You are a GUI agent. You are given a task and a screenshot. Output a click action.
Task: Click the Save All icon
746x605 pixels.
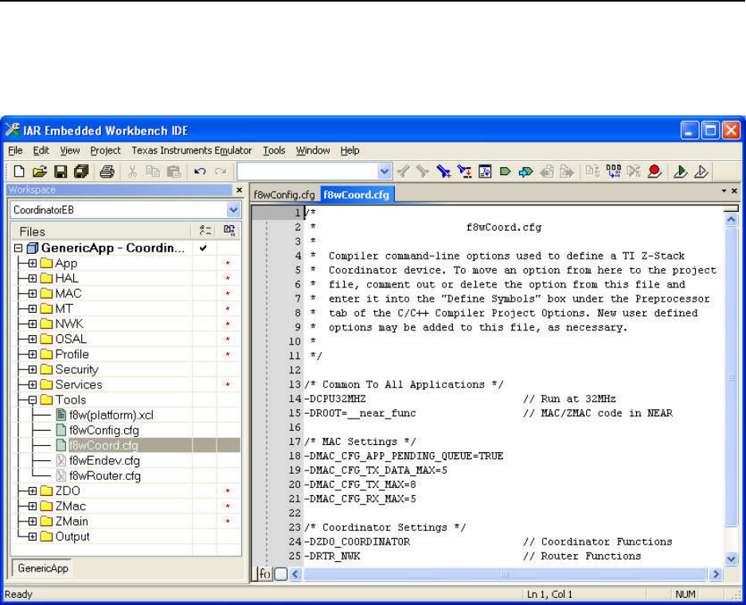80,171
